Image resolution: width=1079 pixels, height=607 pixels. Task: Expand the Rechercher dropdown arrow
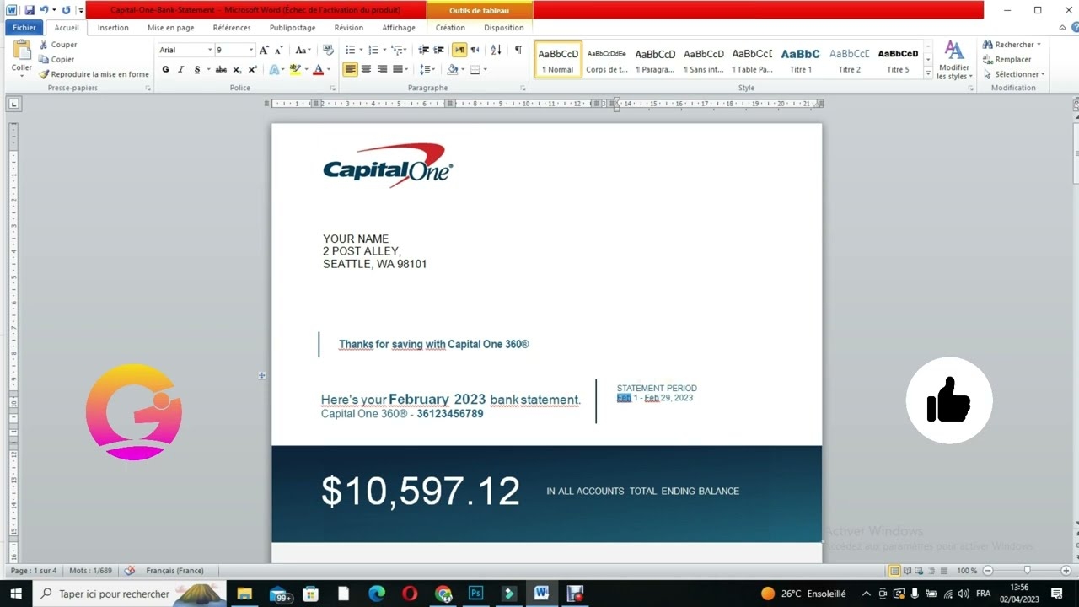(1039, 45)
